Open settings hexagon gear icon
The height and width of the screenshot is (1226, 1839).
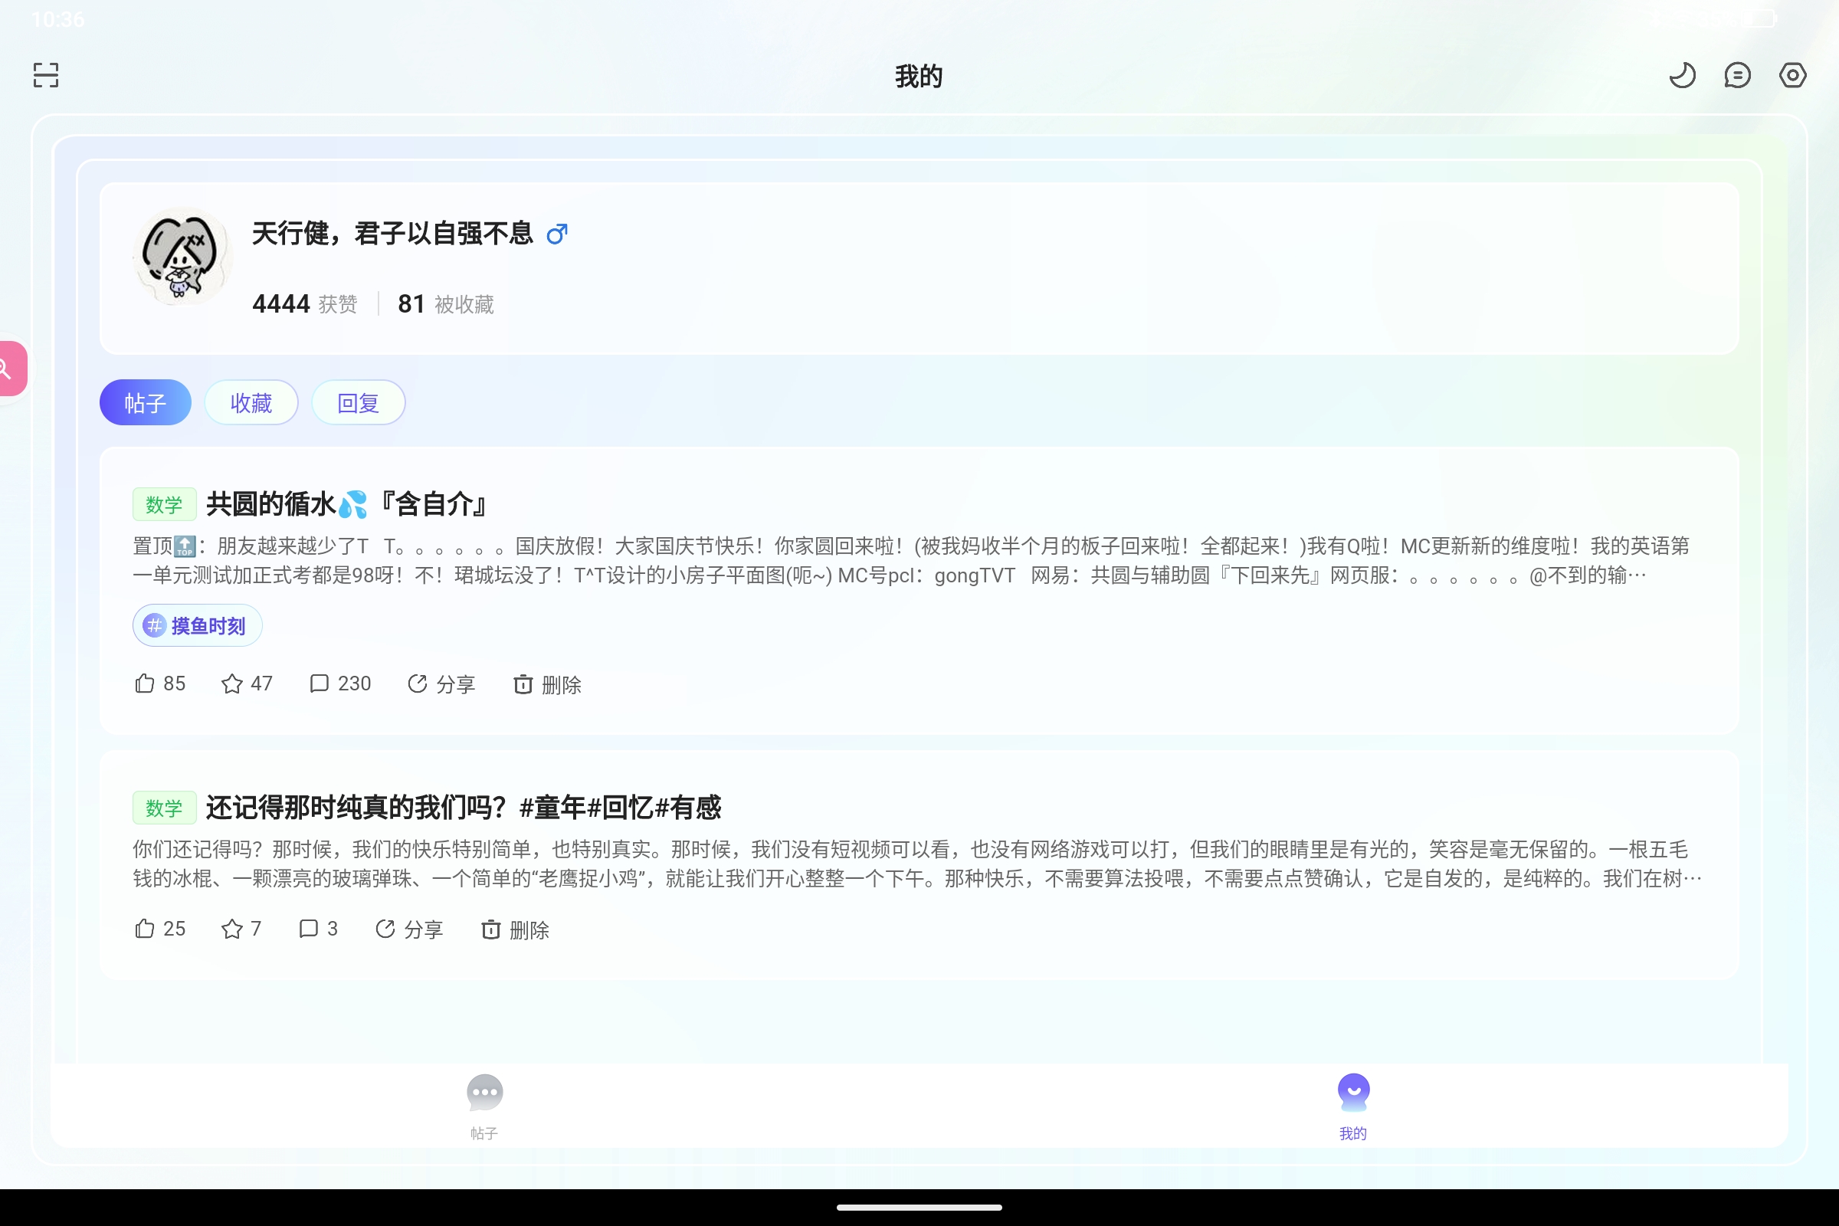[x=1792, y=75]
